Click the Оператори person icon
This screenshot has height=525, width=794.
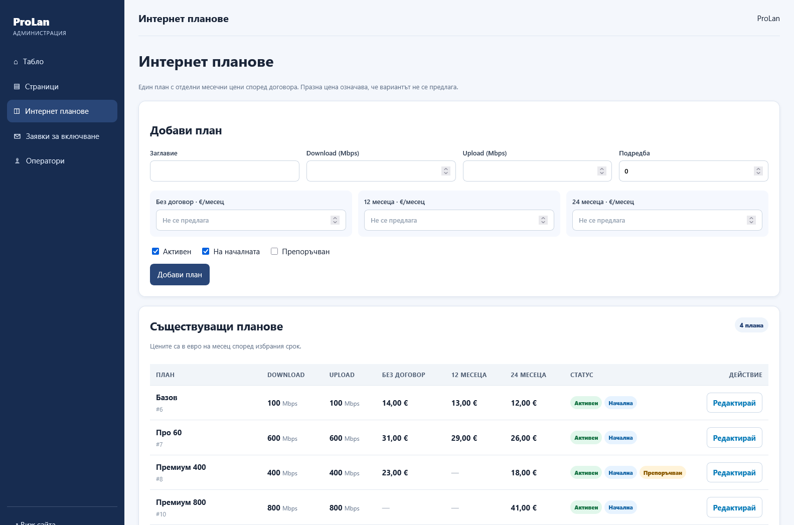(x=17, y=161)
